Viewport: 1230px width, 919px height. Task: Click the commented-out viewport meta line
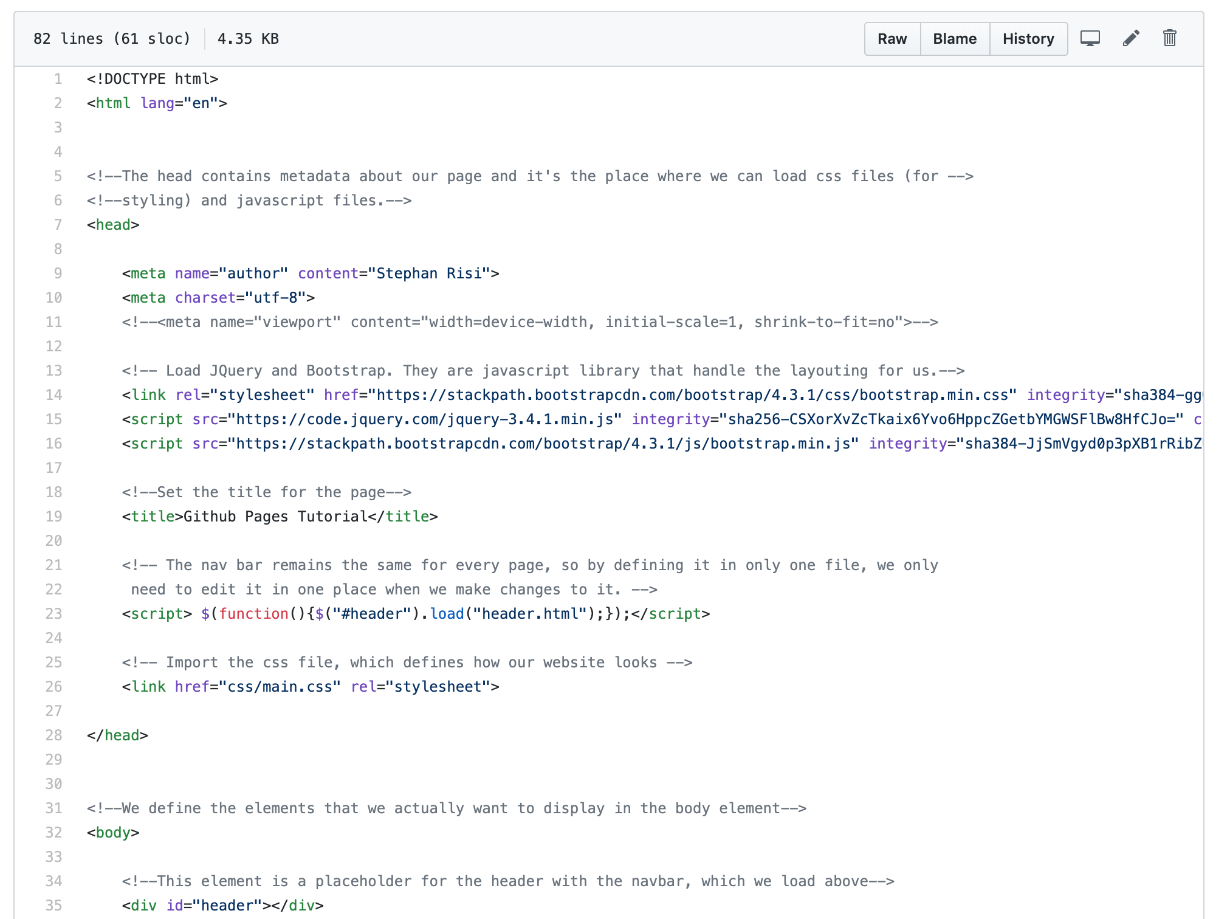(x=530, y=322)
